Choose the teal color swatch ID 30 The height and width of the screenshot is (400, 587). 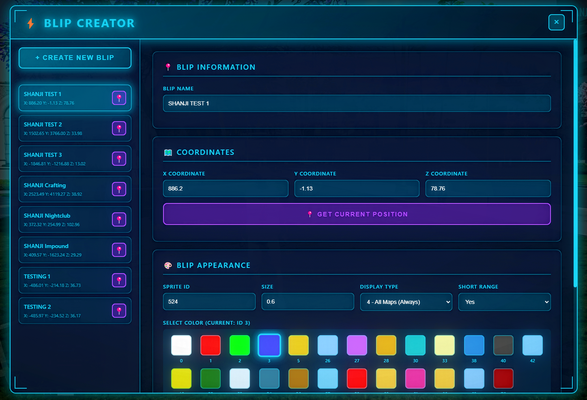[x=415, y=345]
